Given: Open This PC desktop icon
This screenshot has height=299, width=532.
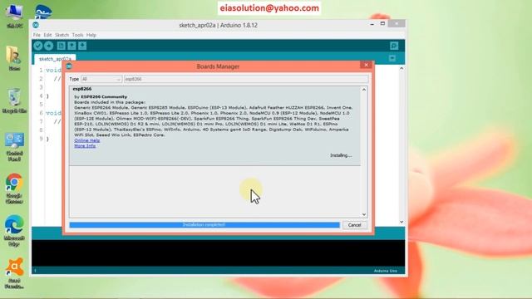Looking at the screenshot, I should 14,17.
